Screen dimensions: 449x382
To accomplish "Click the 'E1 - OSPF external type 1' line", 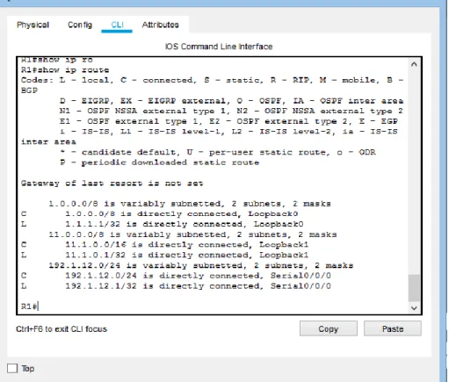I will 228,121.
